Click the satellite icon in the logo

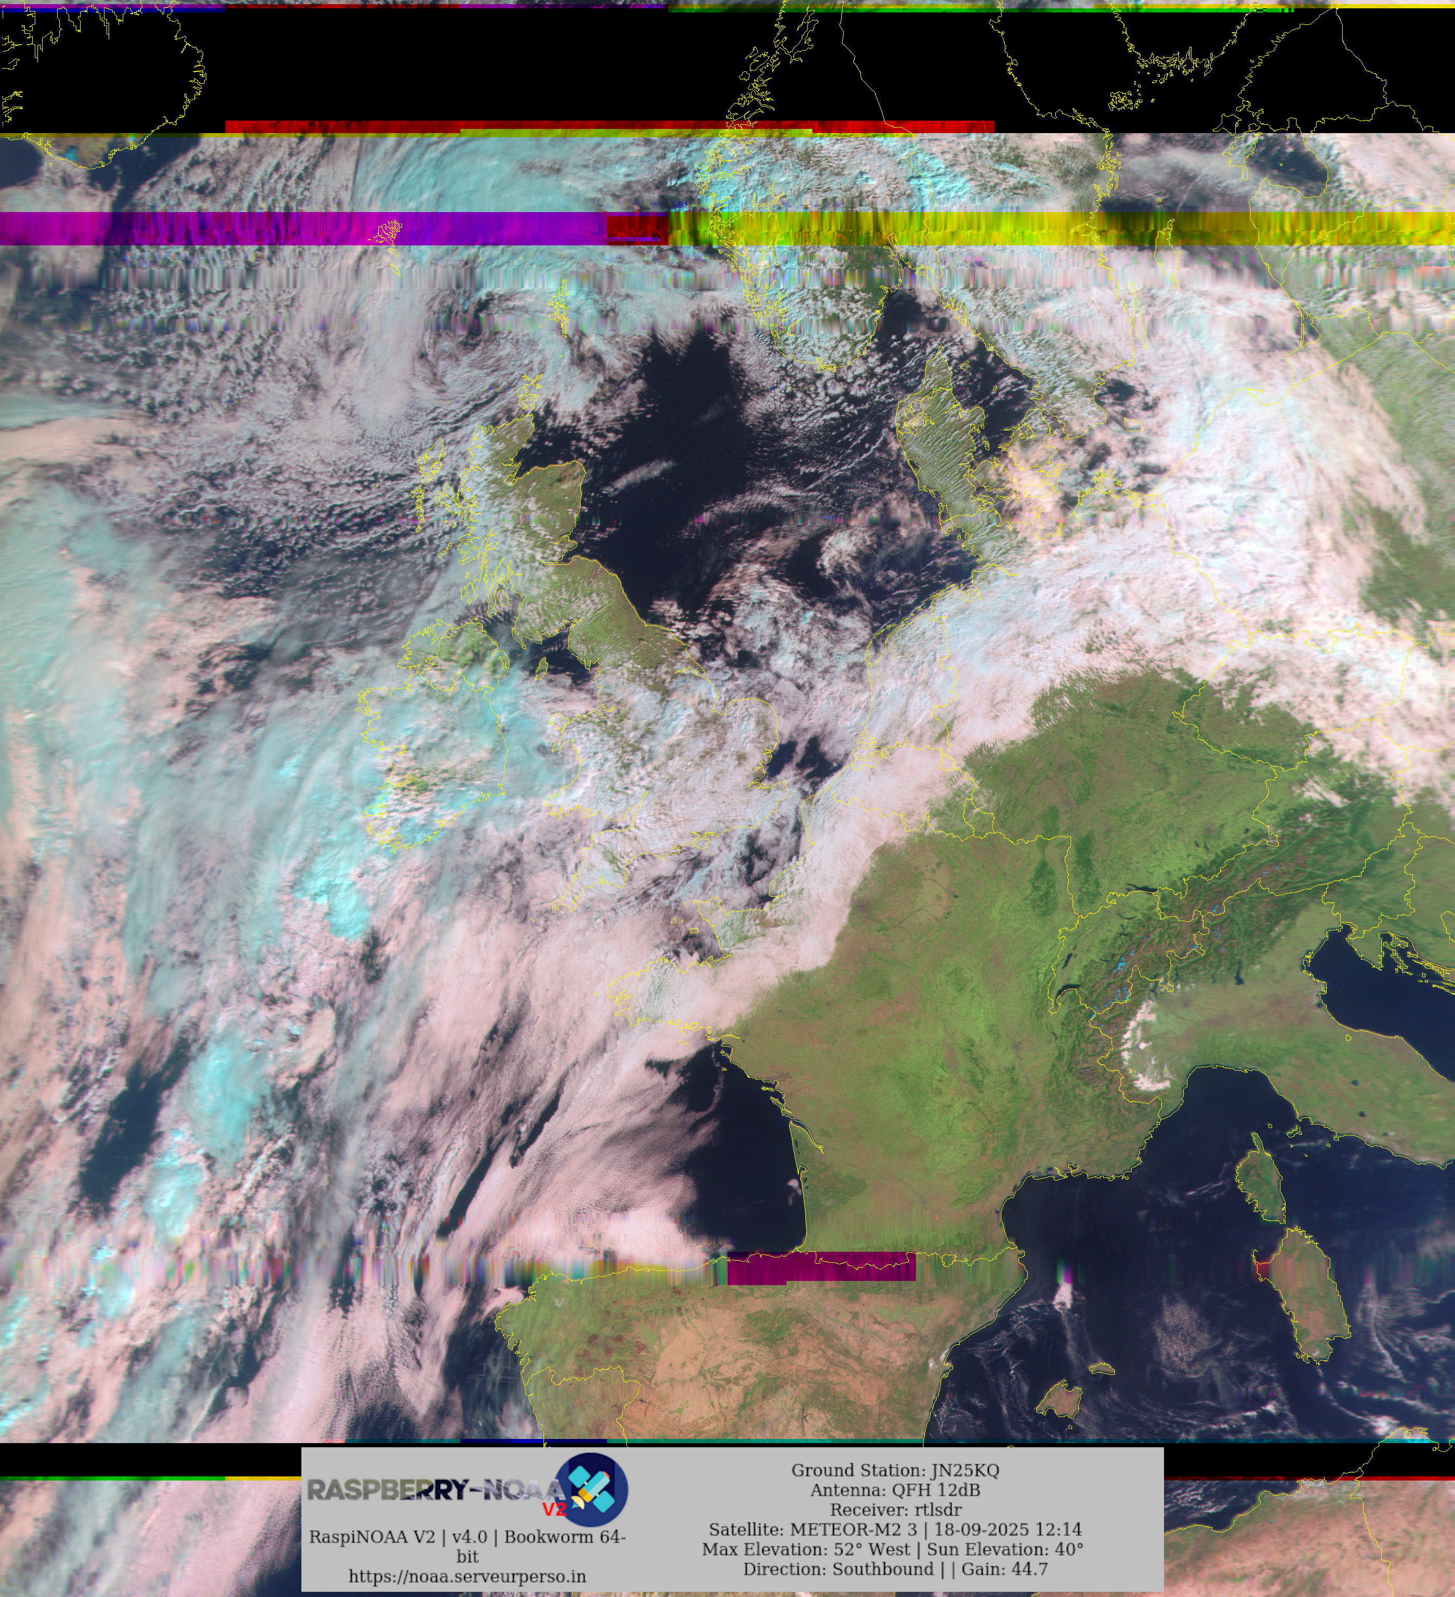click(x=592, y=1491)
